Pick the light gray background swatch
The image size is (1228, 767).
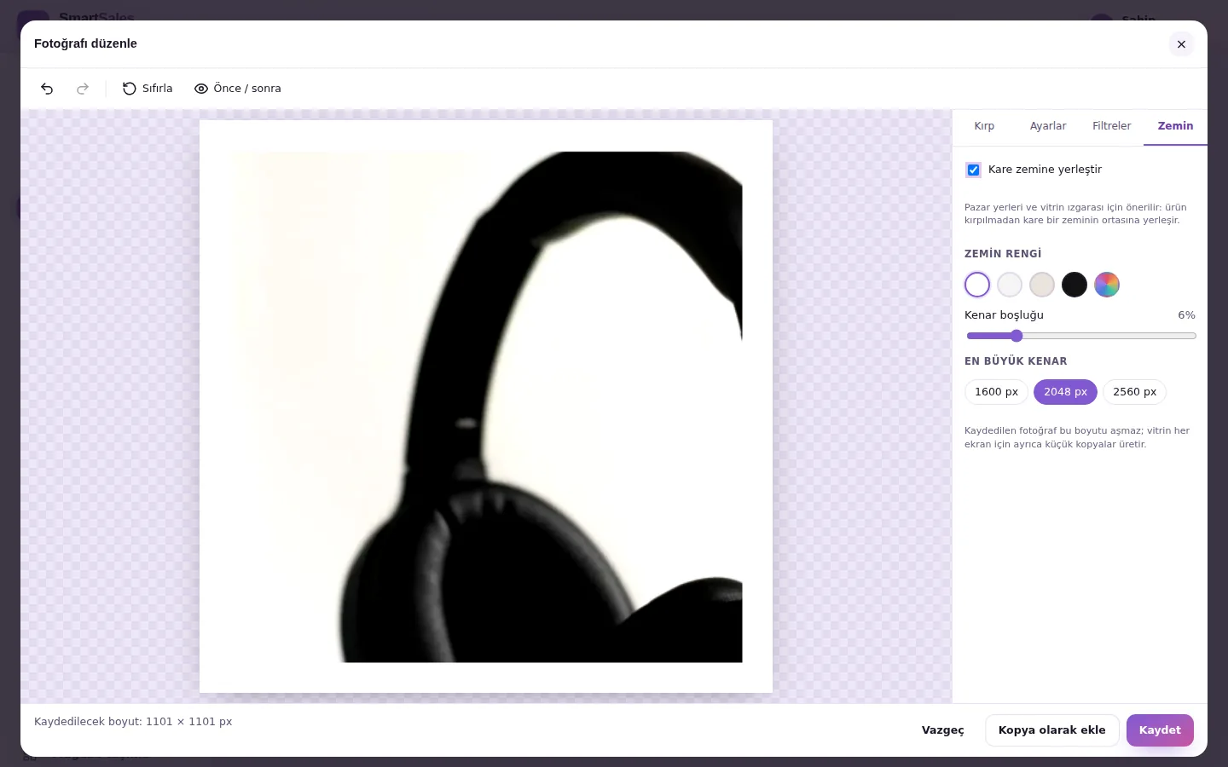(1010, 285)
